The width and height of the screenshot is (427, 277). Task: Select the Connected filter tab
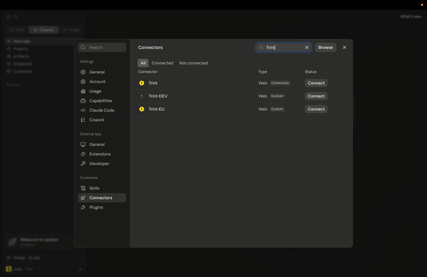[163, 63]
